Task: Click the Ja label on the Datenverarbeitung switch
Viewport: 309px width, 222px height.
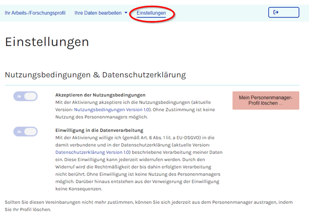Action: [x=19, y=132]
